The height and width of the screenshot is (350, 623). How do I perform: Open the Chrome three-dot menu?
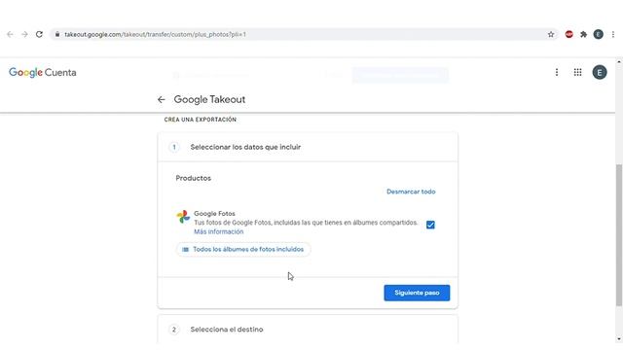pyautogui.click(x=613, y=35)
